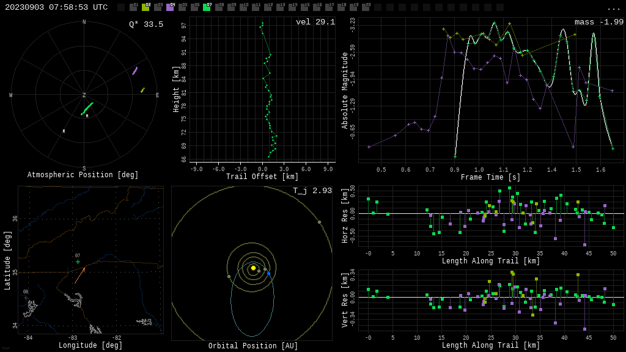Click Length Along Trail label under Vert Res plot
Image resolution: width=626 pixels, height=352 pixels.
click(491, 345)
